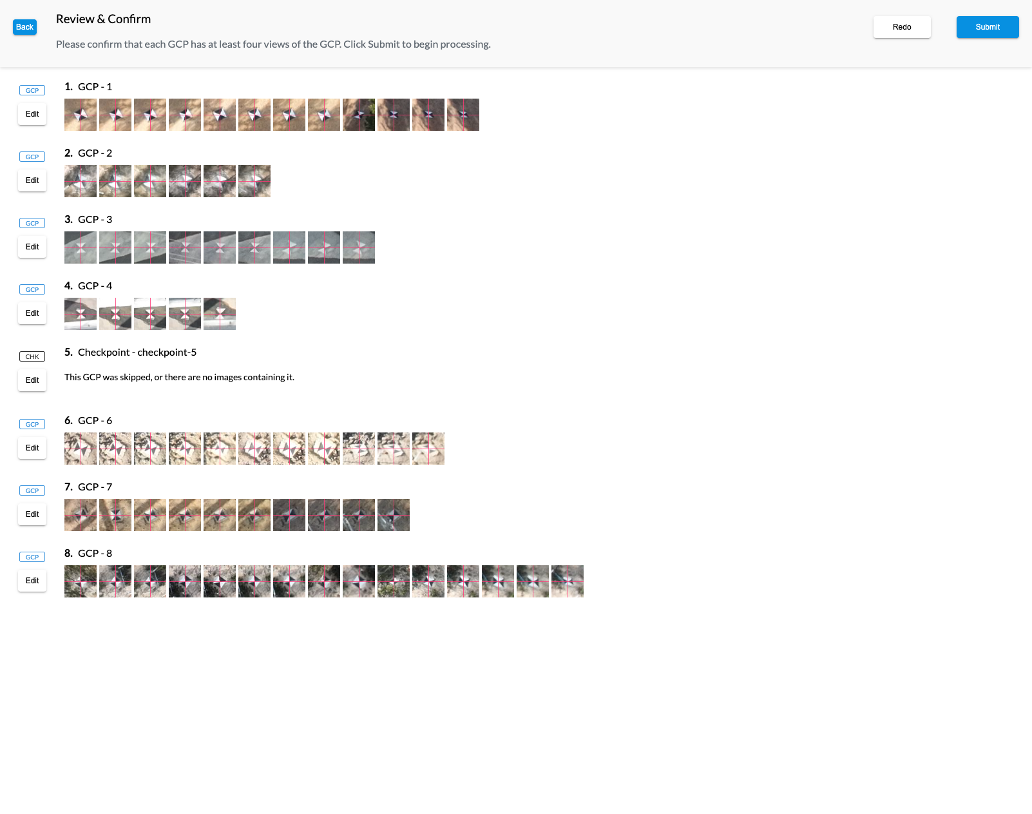Viewport: 1032px width, 814px height.
Task: Open the last GCP - 8 thumbnail
Action: (568, 581)
